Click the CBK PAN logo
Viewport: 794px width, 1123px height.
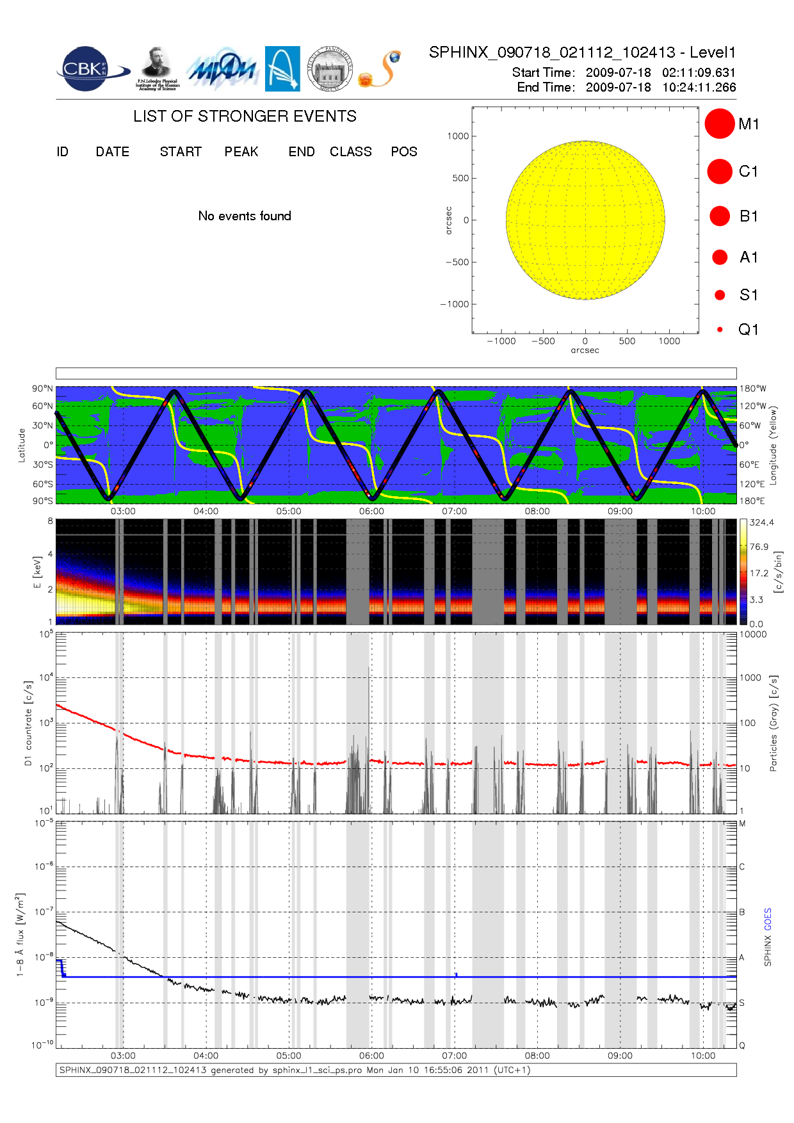[x=91, y=69]
